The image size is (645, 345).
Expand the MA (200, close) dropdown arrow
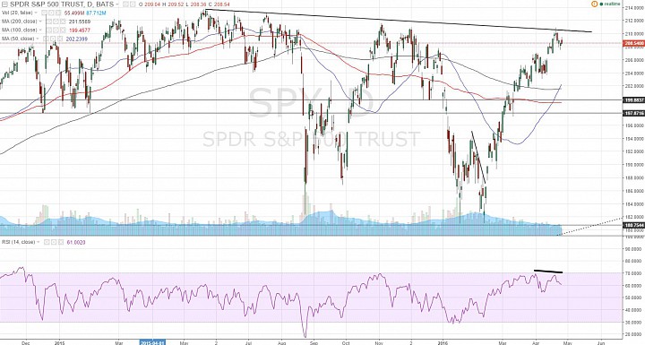tap(40, 22)
